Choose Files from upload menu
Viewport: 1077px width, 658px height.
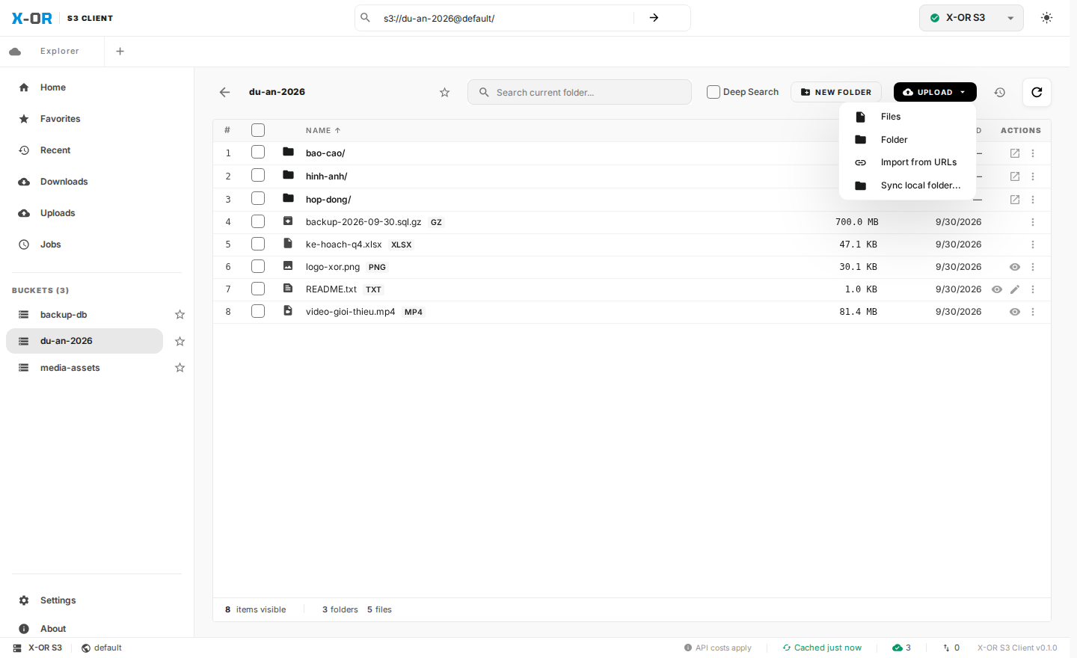pos(907,117)
